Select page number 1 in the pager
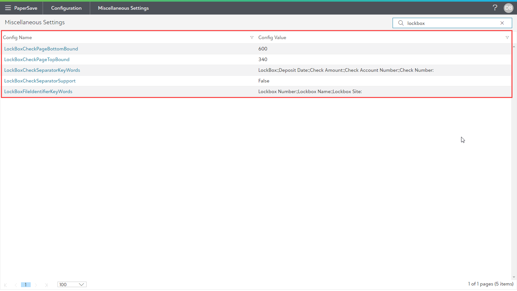517x291 pixels. tap(26, 285)
